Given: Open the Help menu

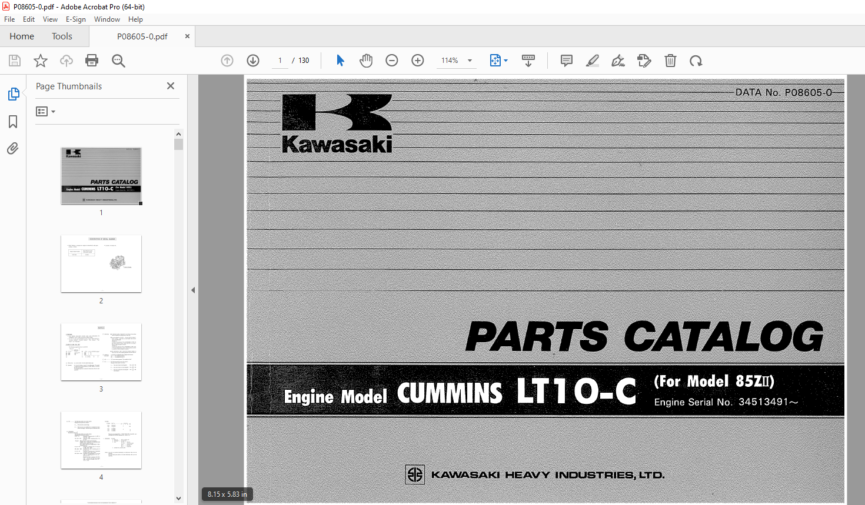Looking at the screenshot, I should [135, 19].
